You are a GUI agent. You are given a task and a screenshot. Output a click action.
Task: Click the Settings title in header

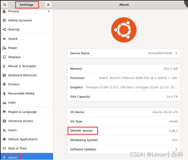[27, 5]
